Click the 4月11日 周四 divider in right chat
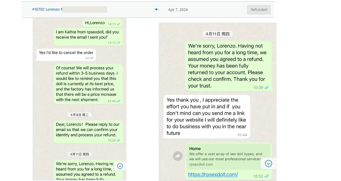Screen dimensions: 341x181 coord(218,34)
